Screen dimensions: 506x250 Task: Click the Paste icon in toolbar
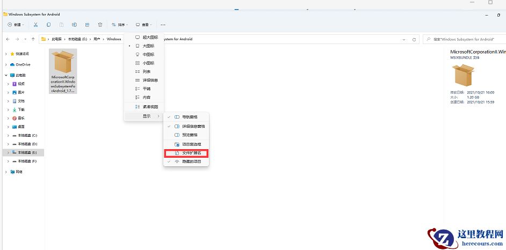tap(61, 25)
